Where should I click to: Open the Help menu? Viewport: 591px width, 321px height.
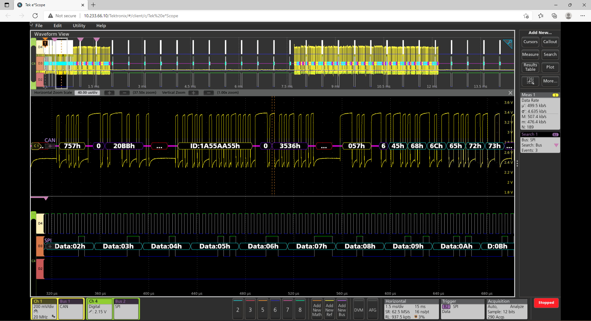101,26
